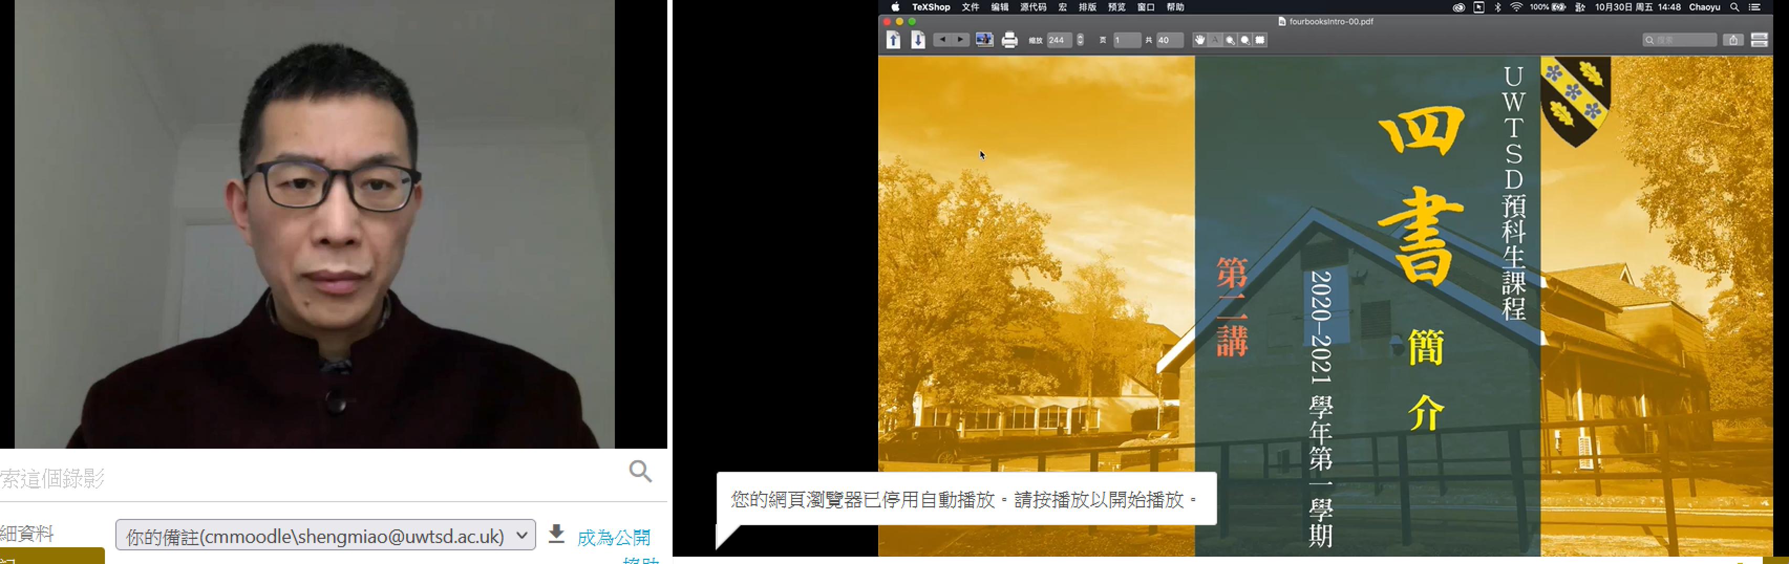Select the text selection A tool
Image resolution: width=1789 pixels, height=564 pixels.
click(x=1215, y=40)
